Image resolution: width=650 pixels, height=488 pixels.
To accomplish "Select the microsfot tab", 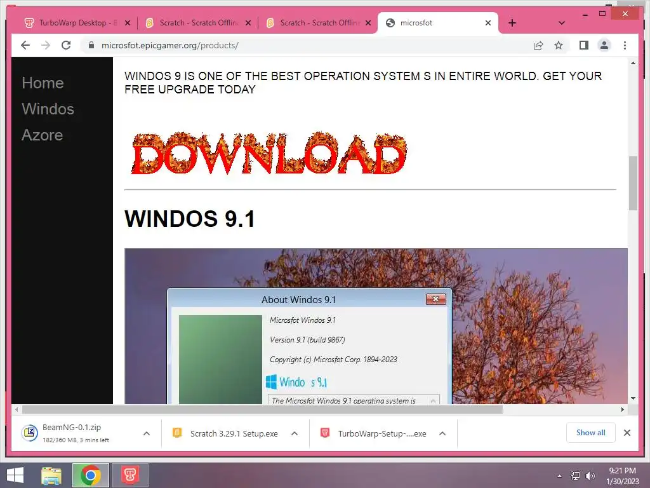I will pyautogui.click(x=437, y=23).
